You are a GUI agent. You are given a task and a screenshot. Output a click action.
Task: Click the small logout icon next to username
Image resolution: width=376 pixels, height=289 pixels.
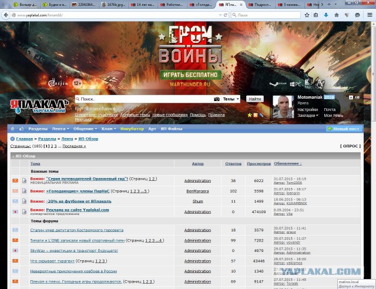357,98
